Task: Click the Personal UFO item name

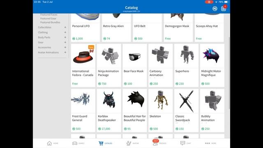Action: click(x=81, y=26)
